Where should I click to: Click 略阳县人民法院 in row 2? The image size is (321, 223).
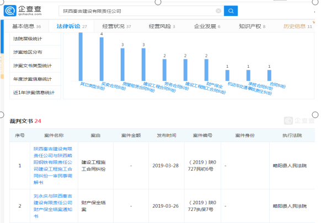tap(290, 206)
